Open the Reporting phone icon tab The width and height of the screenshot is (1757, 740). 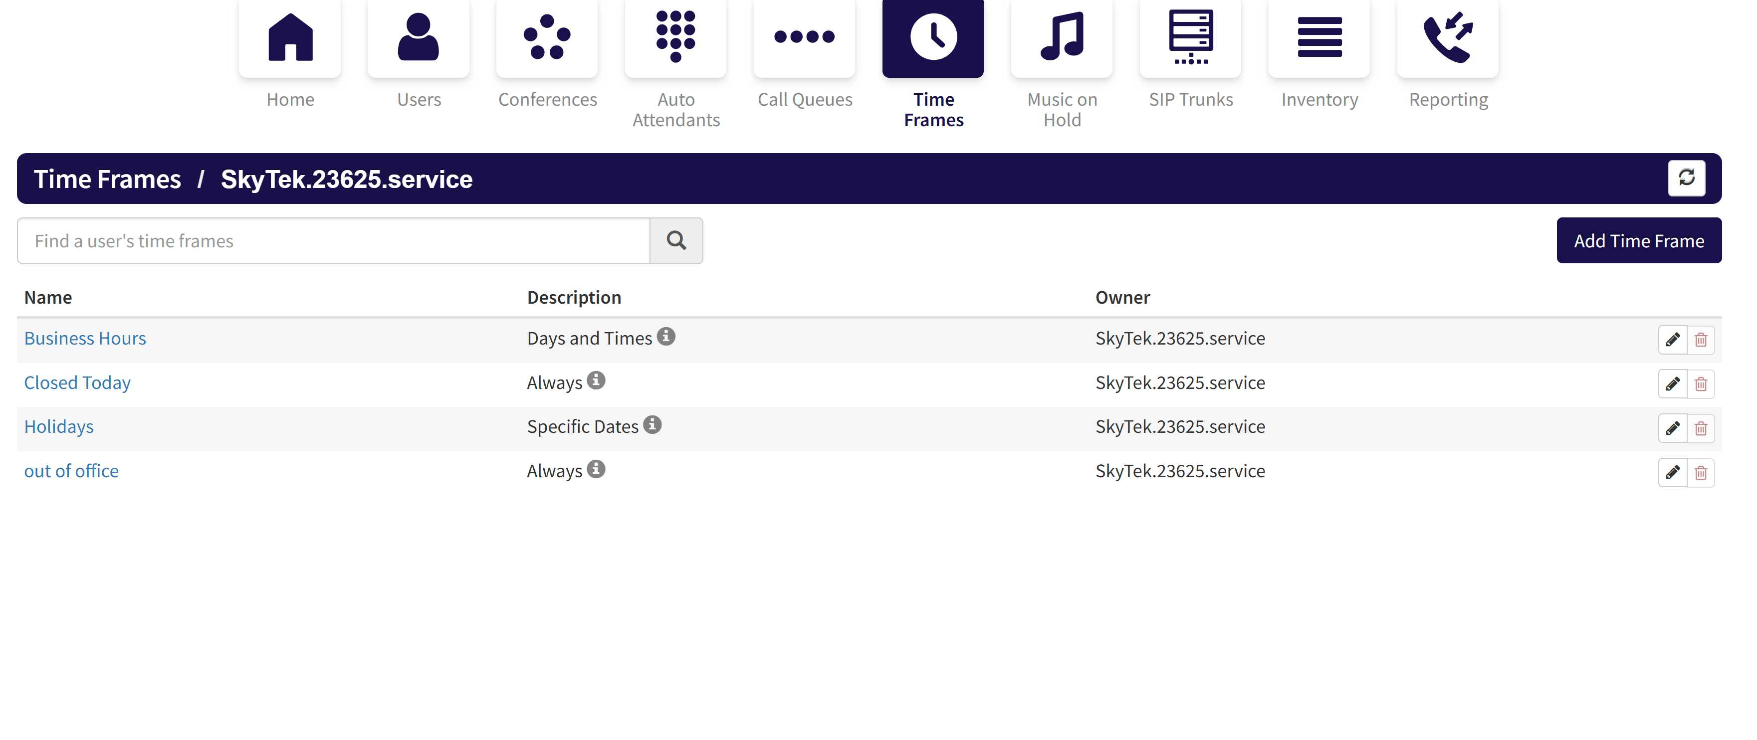tap(1447, 38)
